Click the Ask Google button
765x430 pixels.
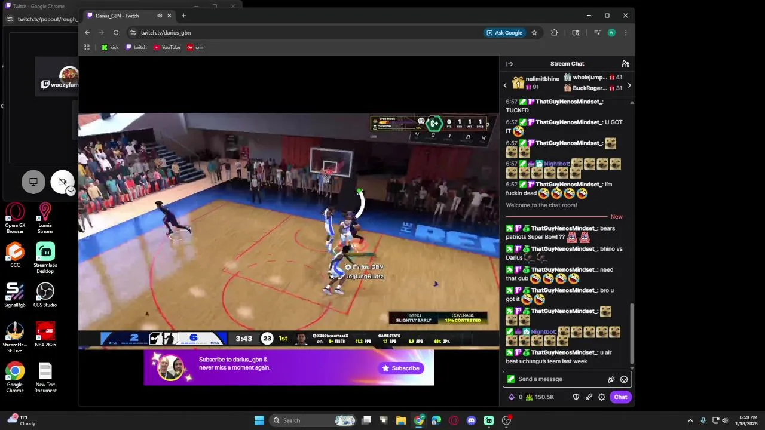(x=504, y=33)
